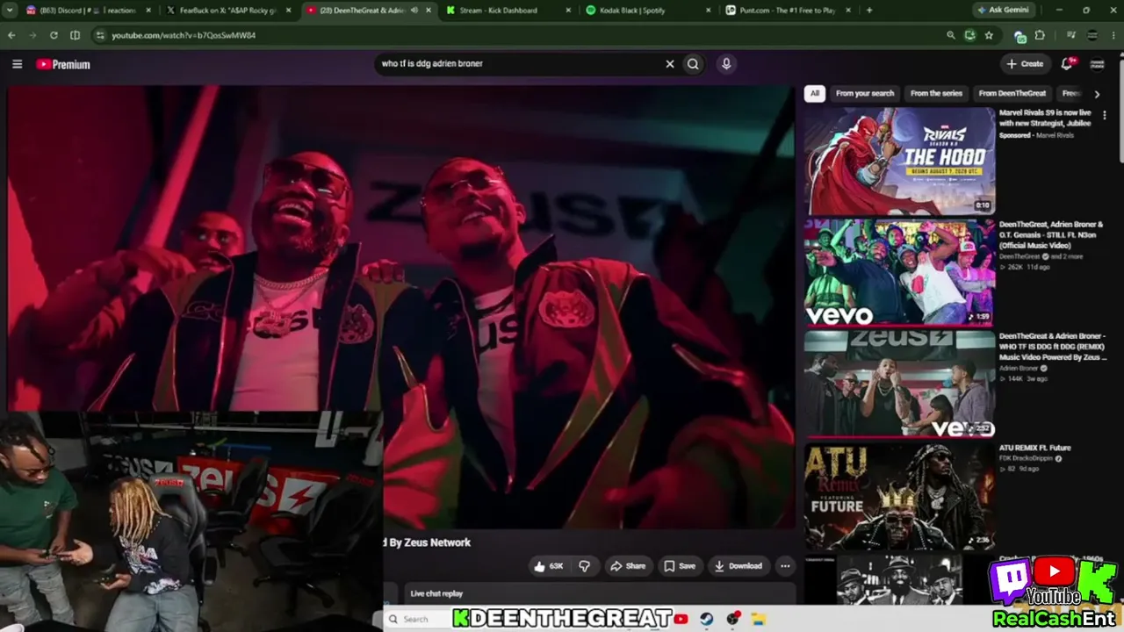Image resolution: width=1124 pixels, height=632 pixels.
Task: Open File Explorer from the taskbar
Action: 759,619
